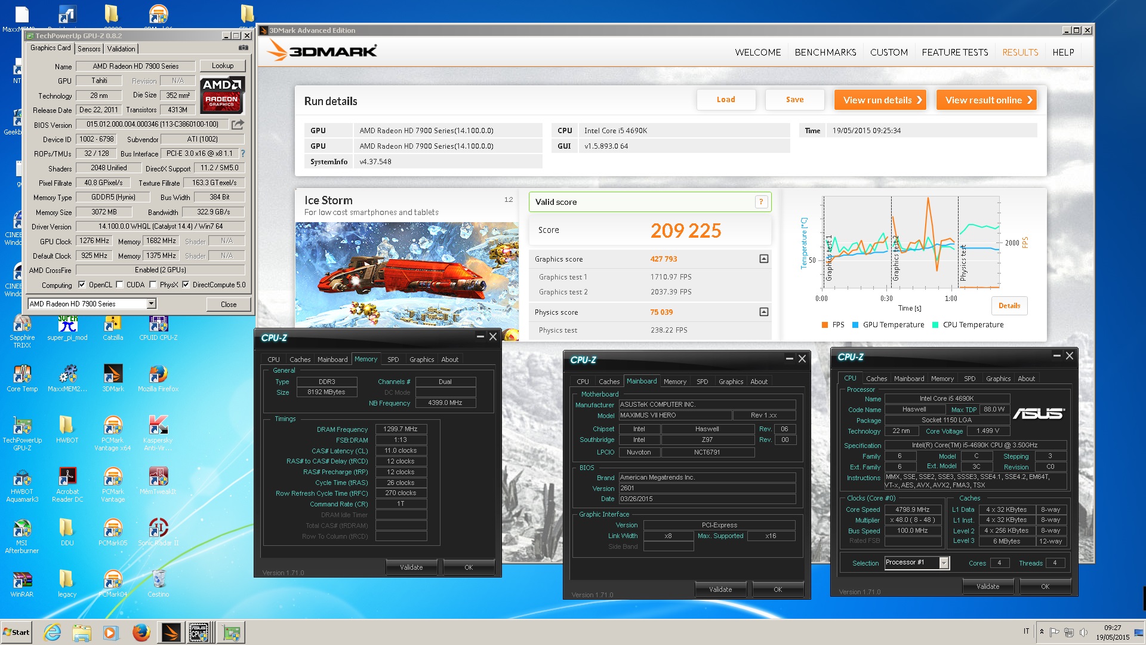The width and height of the screenshot is (1146, 645).
Task: Open DDU folder on desktop
Action: 67,533
